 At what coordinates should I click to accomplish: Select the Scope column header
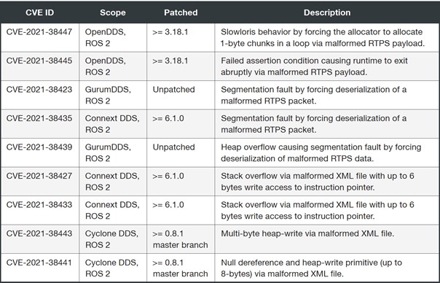pos(113,12)
